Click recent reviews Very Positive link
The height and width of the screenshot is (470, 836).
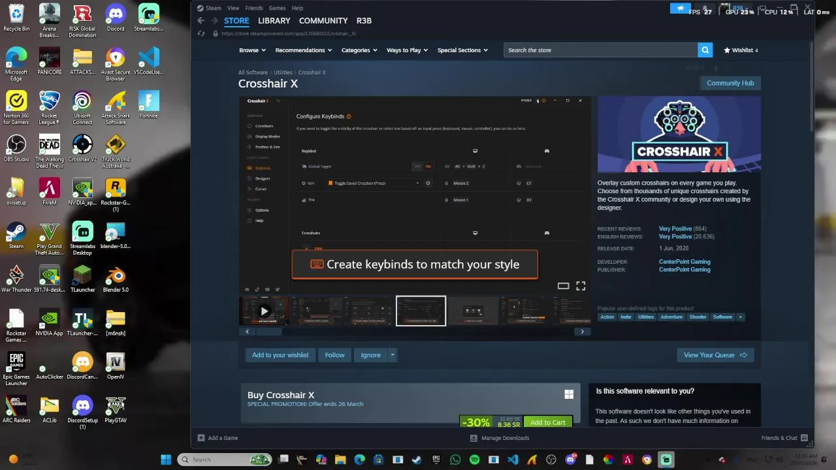[675, 229]
